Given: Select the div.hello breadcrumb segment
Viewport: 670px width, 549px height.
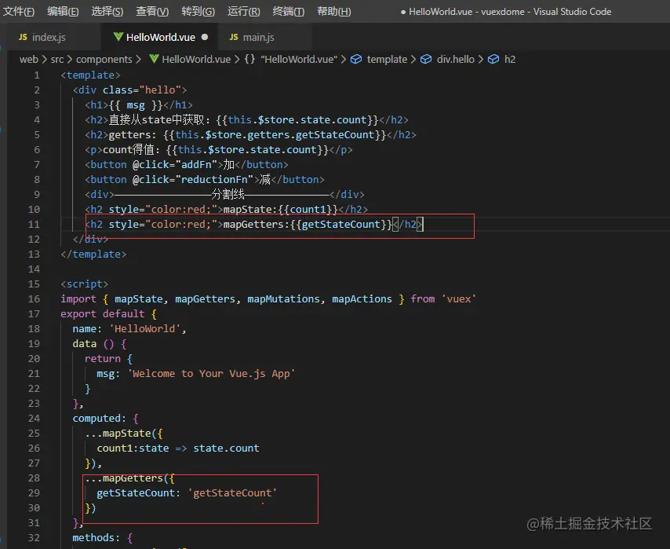Looking at the screenshot, I should tap(456, 59).
